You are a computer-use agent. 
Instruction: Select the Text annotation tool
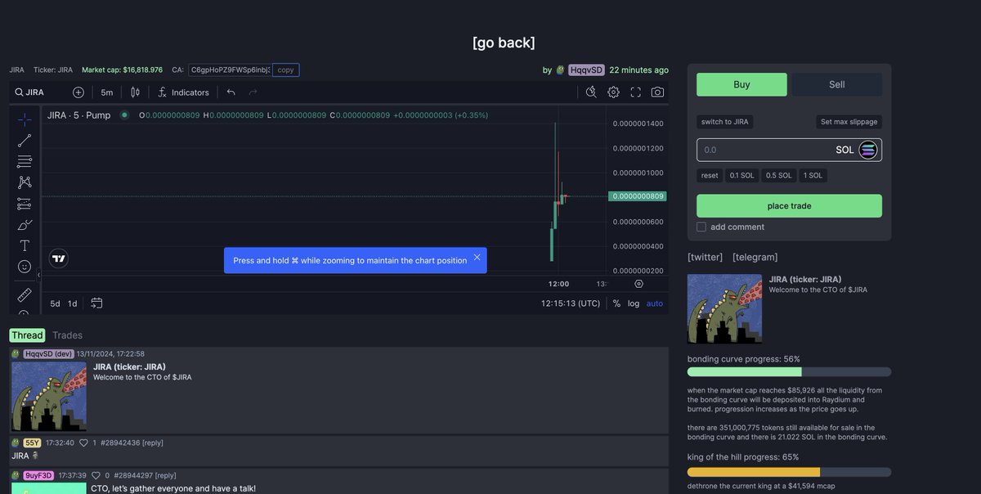pos(25,245)
